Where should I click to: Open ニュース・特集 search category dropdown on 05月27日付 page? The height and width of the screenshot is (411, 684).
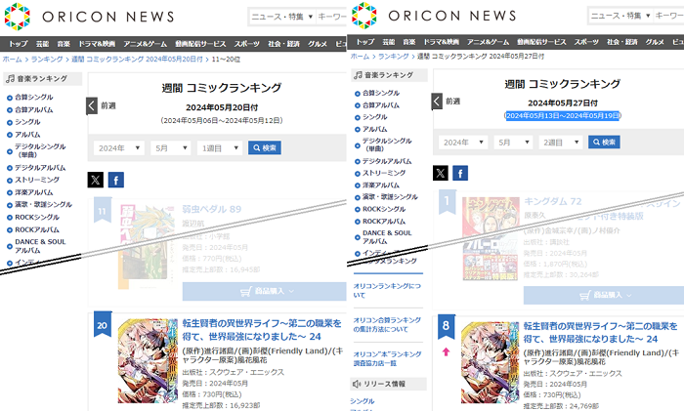(620, 16)
